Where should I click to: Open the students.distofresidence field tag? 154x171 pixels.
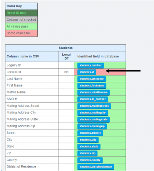click(x=95, y=167)
